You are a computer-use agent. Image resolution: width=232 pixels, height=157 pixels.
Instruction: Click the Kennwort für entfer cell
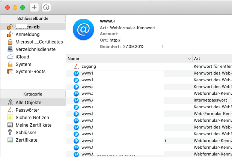(212, 66)
